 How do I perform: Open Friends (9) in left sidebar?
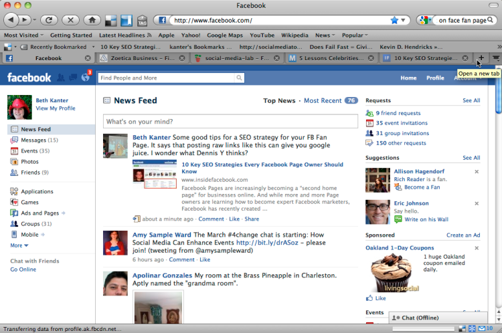coord(35,173)
